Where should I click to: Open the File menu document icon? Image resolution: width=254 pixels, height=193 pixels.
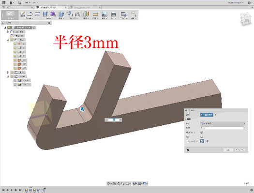click(x=12, y=3)
